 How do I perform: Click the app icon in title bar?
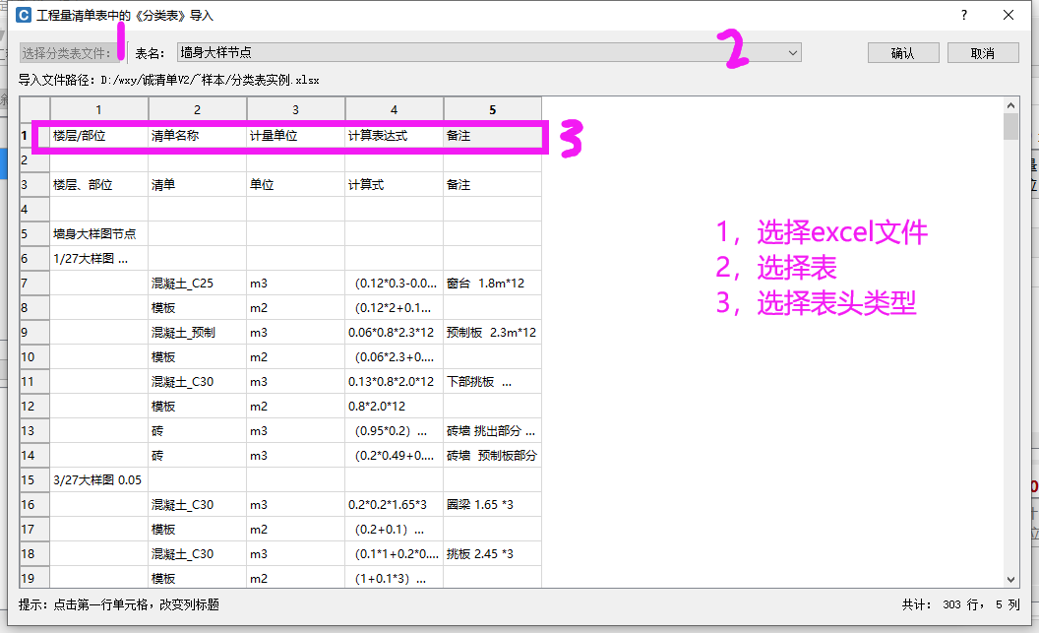click(24, 15)
